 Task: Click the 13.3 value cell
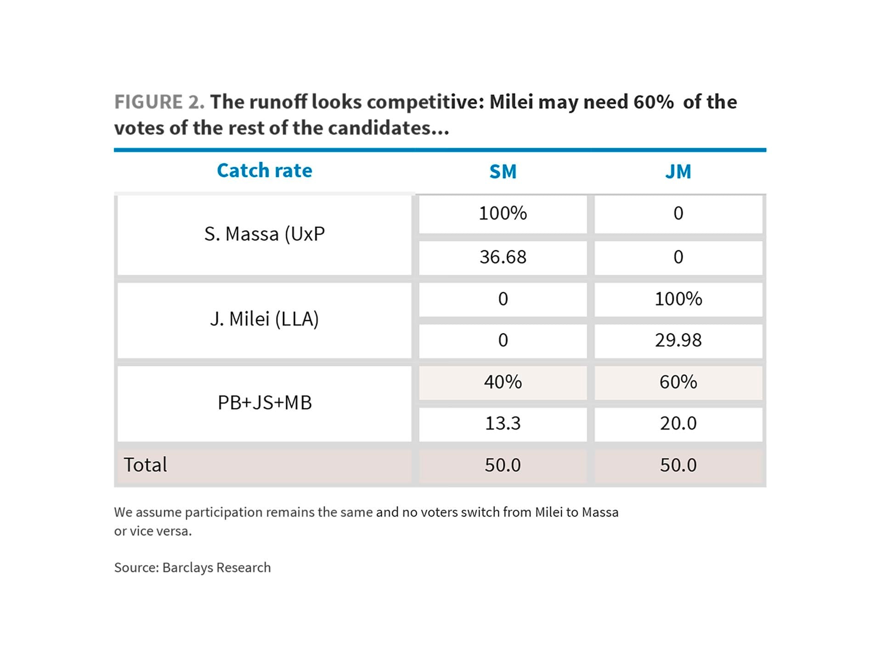pyautogui.click(x=503, y=423)
